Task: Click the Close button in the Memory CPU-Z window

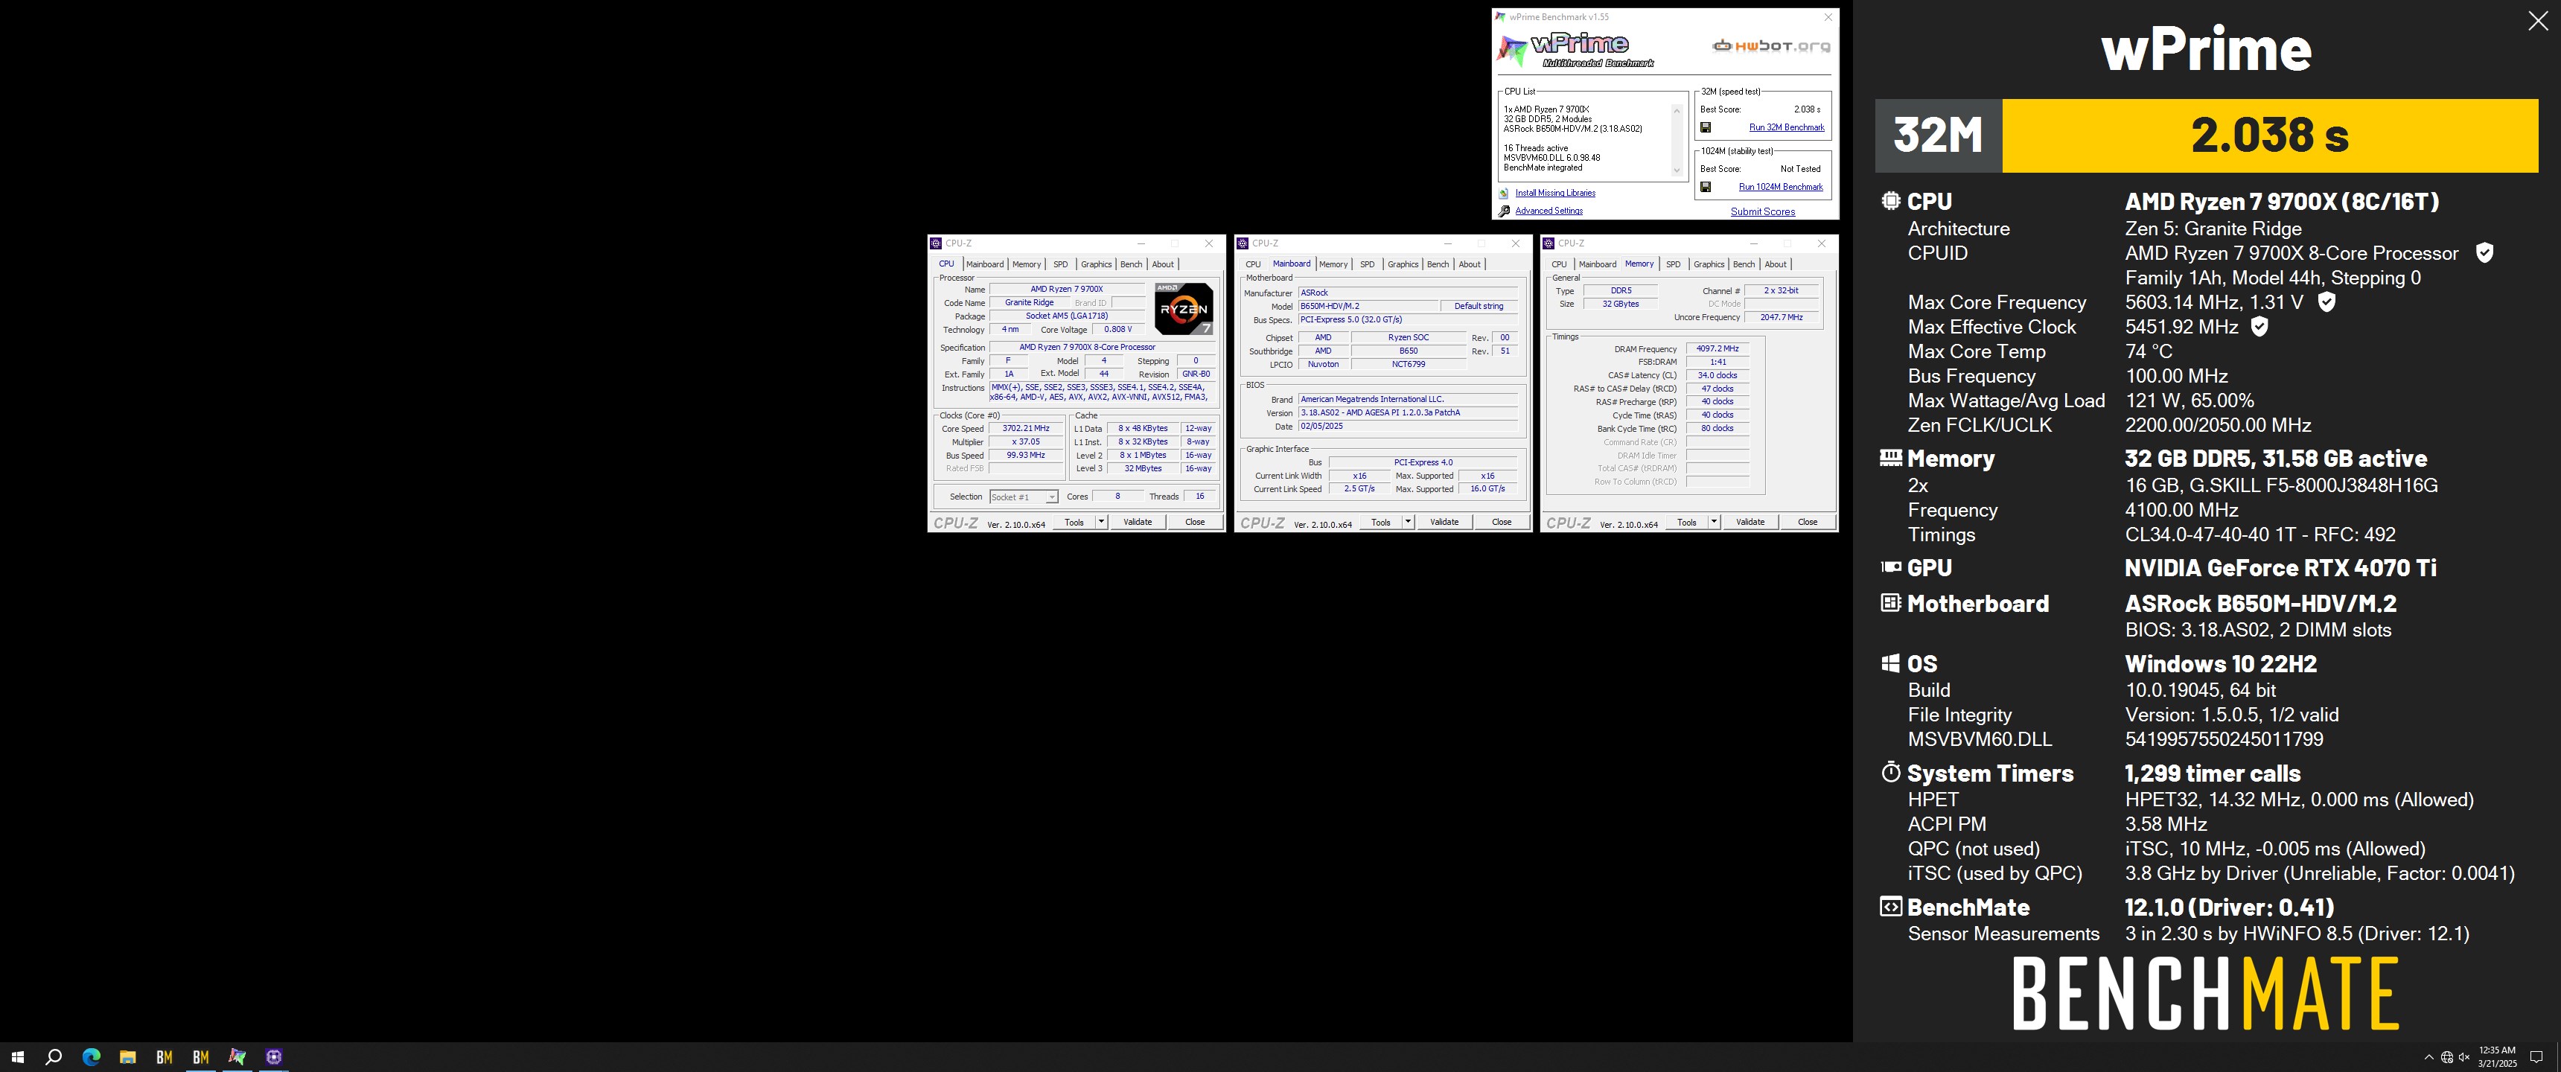Action: [x=1808, y=521]
